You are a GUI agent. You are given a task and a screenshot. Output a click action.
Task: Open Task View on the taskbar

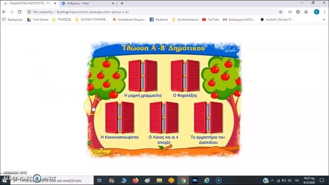tap(99, 180)
